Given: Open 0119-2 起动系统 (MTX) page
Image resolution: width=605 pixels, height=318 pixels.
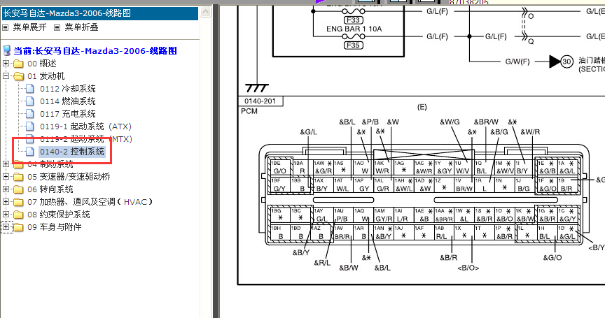Looking at the screenshot, I should coord(85,139).
